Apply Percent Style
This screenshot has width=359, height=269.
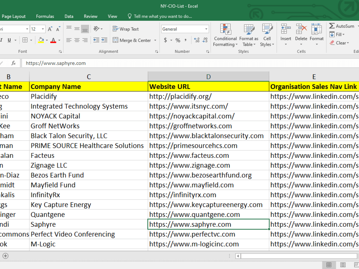[x=178, y=40]
